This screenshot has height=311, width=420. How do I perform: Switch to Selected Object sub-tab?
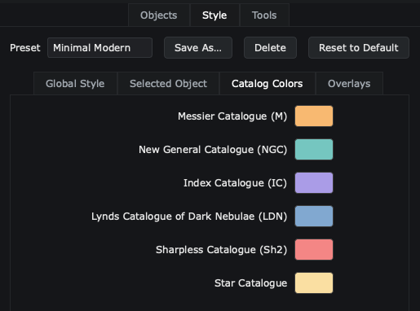pyautogui.click(x=168, y=84)
